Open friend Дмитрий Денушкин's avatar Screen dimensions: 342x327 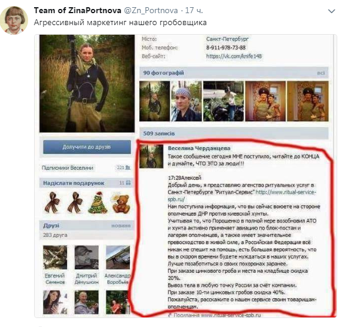pyautogui.click(x=86, y=257)
